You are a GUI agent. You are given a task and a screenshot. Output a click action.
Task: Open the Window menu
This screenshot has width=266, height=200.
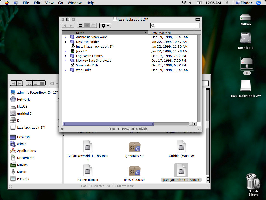tap(75, 3)
